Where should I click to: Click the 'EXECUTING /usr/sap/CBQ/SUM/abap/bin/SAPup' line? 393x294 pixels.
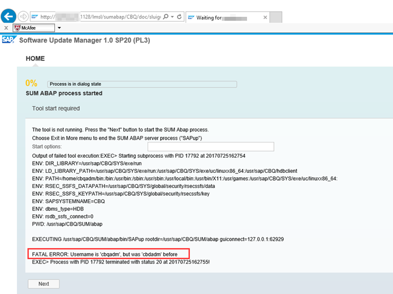(158, 239)
